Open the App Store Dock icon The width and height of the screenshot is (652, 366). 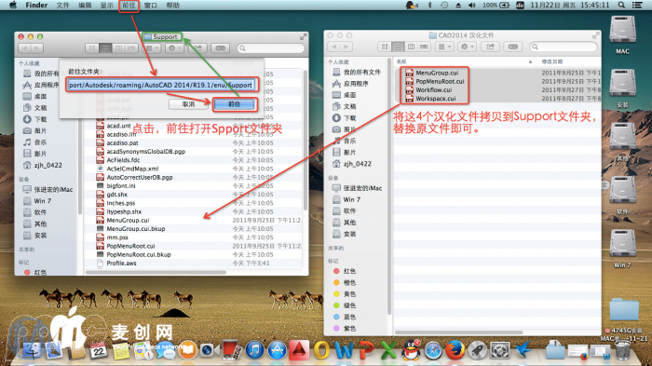(277, 350)
